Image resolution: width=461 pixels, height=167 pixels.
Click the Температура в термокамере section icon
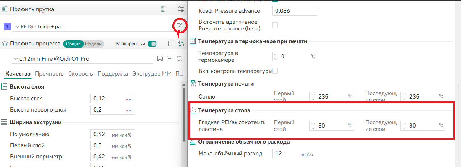point(193,41)
